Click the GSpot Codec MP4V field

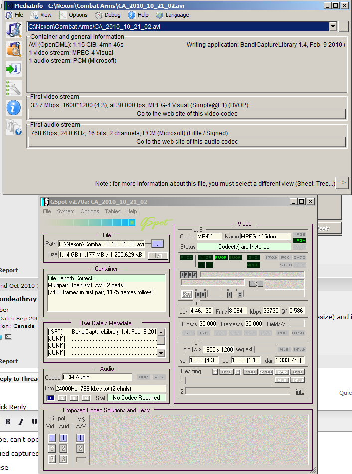click(209, 237)
